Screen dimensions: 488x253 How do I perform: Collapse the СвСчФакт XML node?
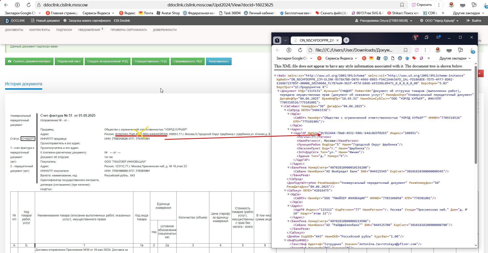click(282, 106)
